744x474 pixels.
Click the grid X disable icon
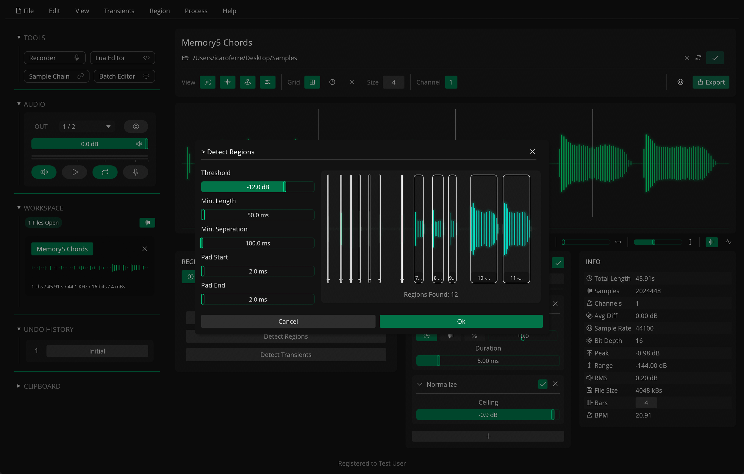[x=352, y=82]
